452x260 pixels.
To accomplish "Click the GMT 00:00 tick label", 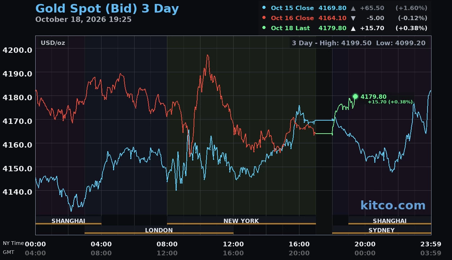I will 365,253.
